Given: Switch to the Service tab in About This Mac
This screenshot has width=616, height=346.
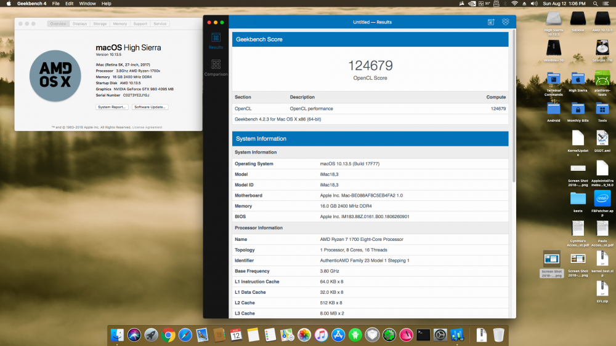Looking at the screenshot, I should pos(160,23).
